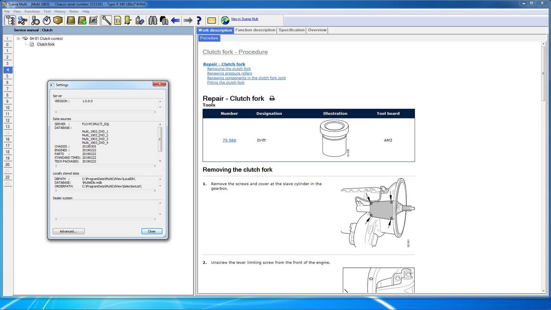This screenshot has height=310, width=551.
Task: Follow the Removing the clutch fork link
Action: coord(229,68)
